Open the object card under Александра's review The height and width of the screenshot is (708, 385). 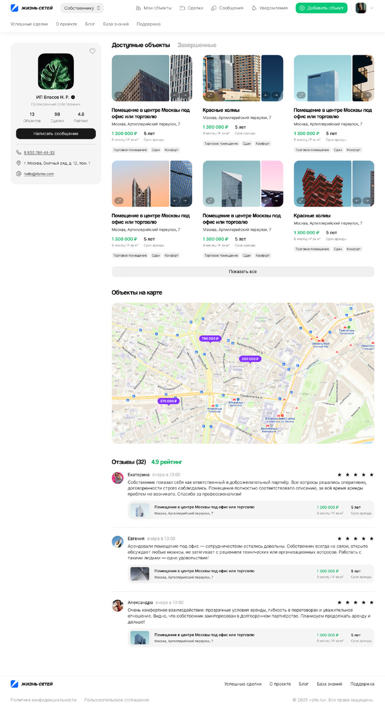251,638
